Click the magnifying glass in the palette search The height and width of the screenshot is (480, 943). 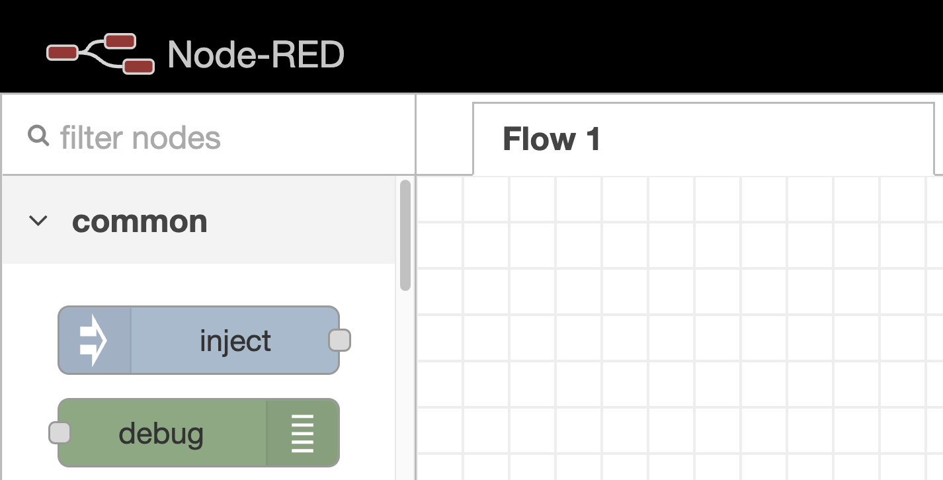click(38, 136)
